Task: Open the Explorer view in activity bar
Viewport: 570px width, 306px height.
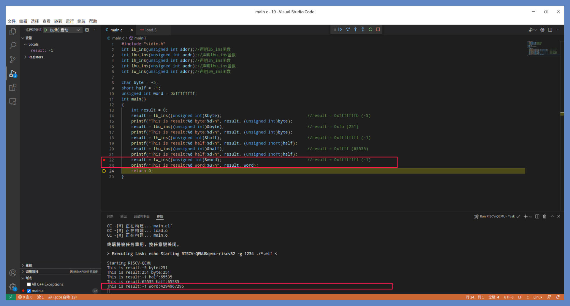Action: click(x=13, y=31)
